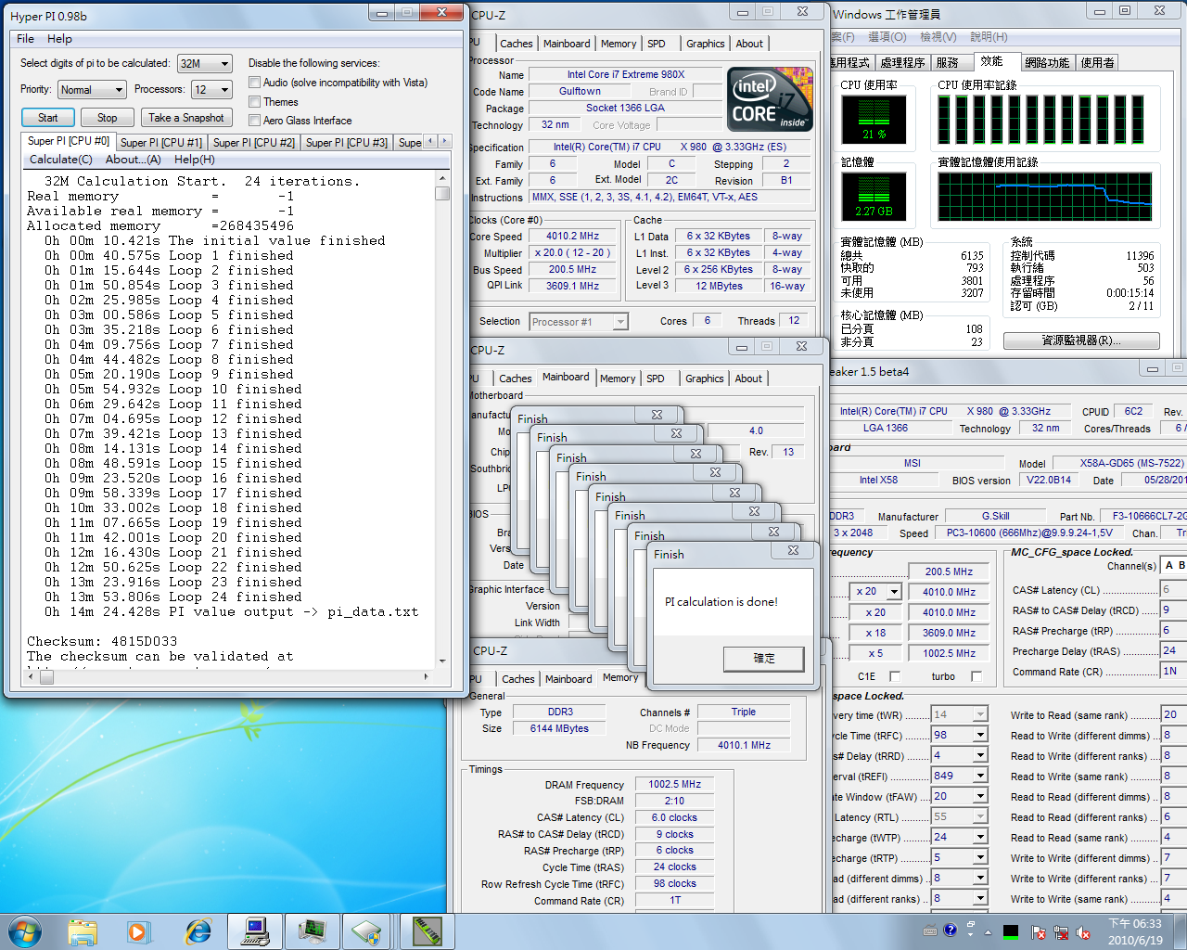
Task: Click the black CPU meter tray icon
Action: (x=1011, y=931)
